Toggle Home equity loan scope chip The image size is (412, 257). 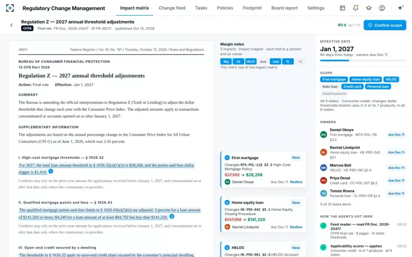click(366, 79)
